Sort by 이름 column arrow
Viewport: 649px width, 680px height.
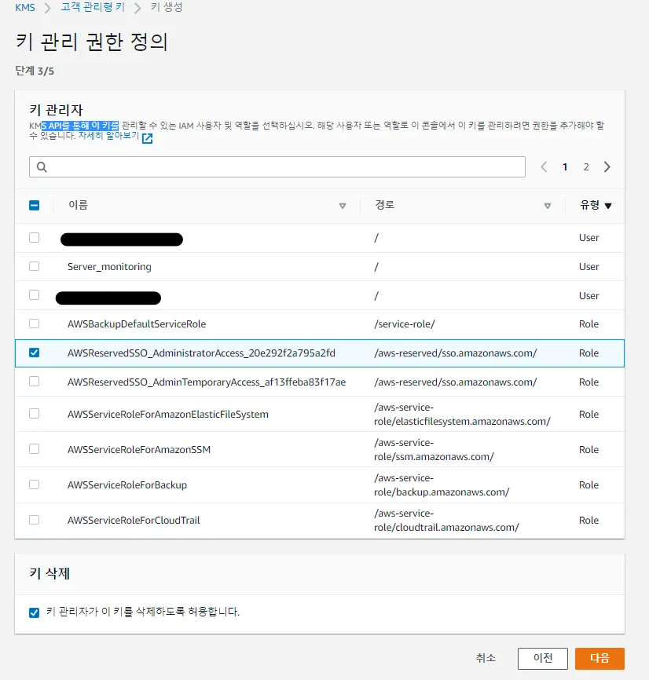(x=343, y=206)
